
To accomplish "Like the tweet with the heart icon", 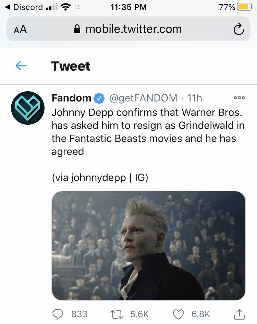I will tap(178, 314).
